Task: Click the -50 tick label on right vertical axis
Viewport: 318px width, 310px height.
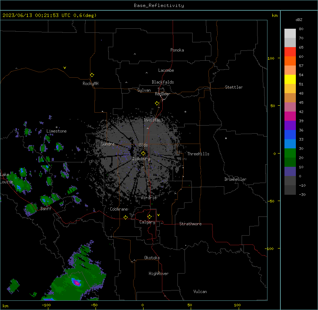Action: coord(271,201)
